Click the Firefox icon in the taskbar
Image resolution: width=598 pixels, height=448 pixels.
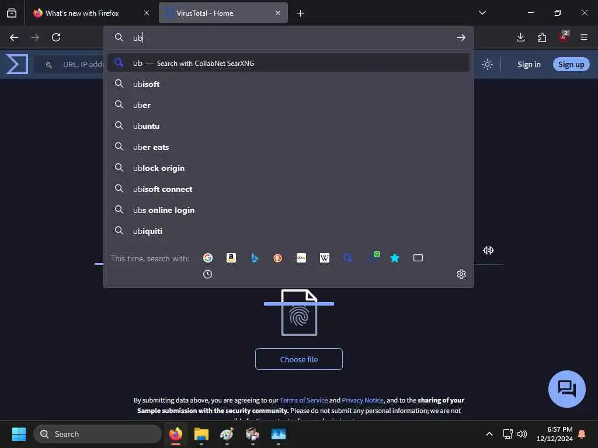(176, 434)
